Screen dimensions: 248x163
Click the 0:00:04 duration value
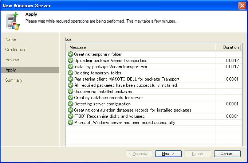tap(232, 116)
